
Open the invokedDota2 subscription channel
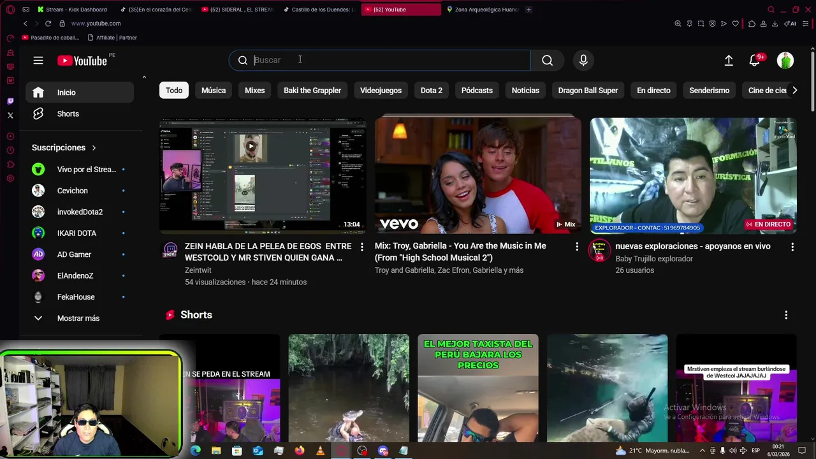tap(80, 212)
